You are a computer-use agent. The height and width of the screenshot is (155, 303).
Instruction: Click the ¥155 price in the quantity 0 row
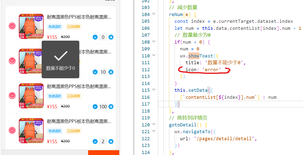click(x=52, y=37)
